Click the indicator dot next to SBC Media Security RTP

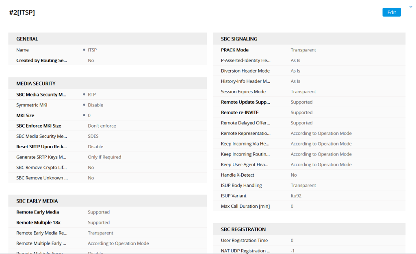coord(85,94)
